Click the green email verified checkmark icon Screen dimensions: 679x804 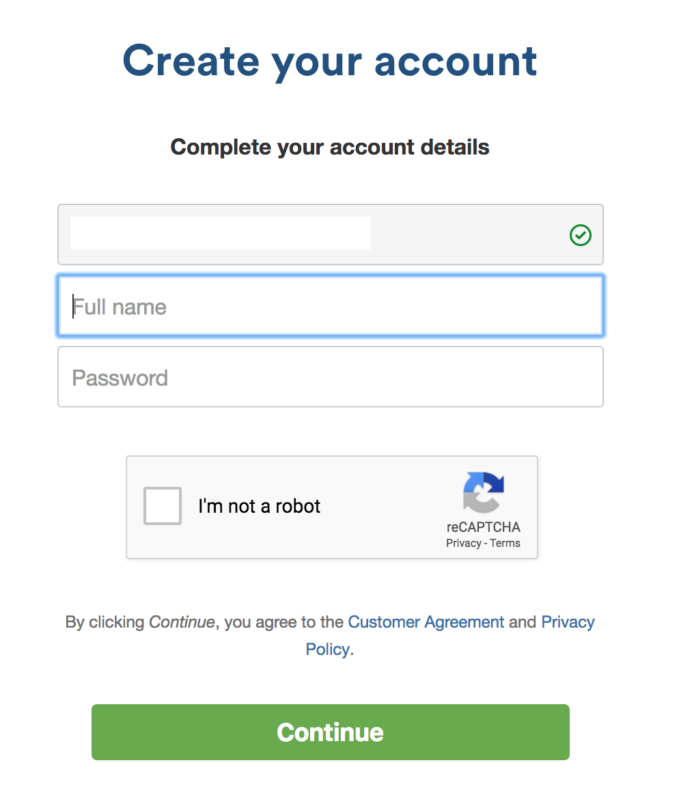click(x=580, y=235)
